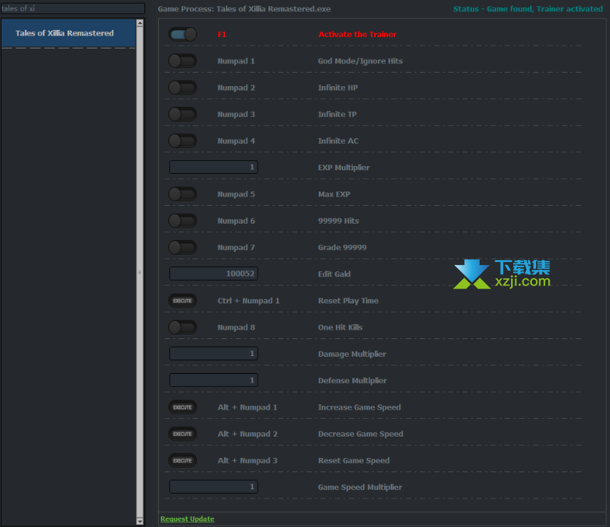Execute Reset Game Speed
Image resolution: width=610 pixels, height=527 pixels.
183,461
